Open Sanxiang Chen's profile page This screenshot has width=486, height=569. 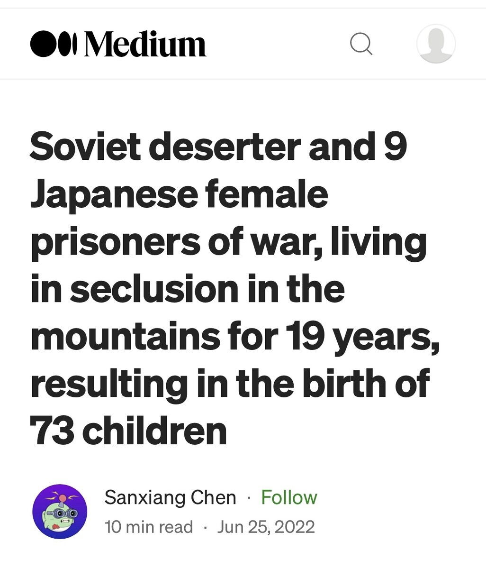(171, 498)
